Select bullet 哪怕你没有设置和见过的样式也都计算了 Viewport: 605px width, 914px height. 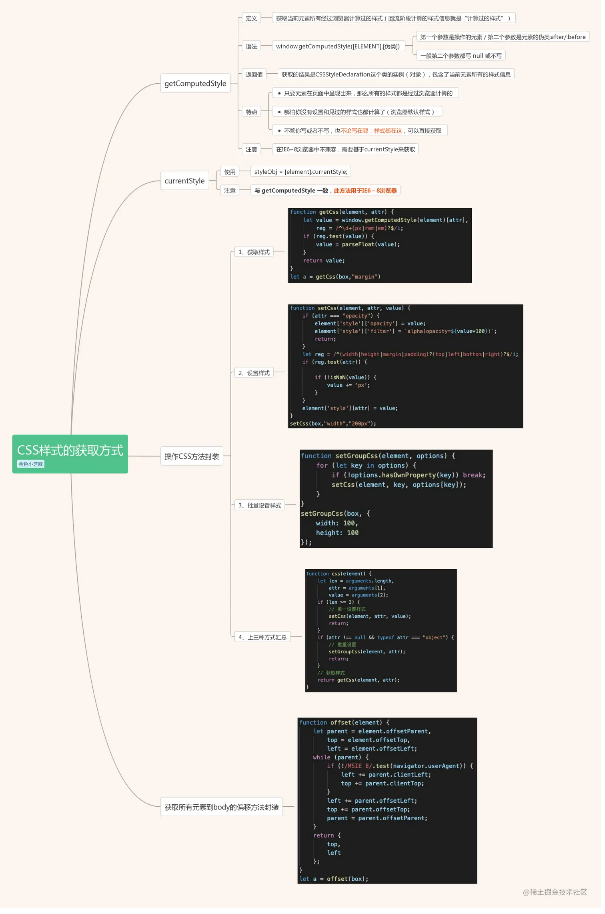click(x=359, y=112)
